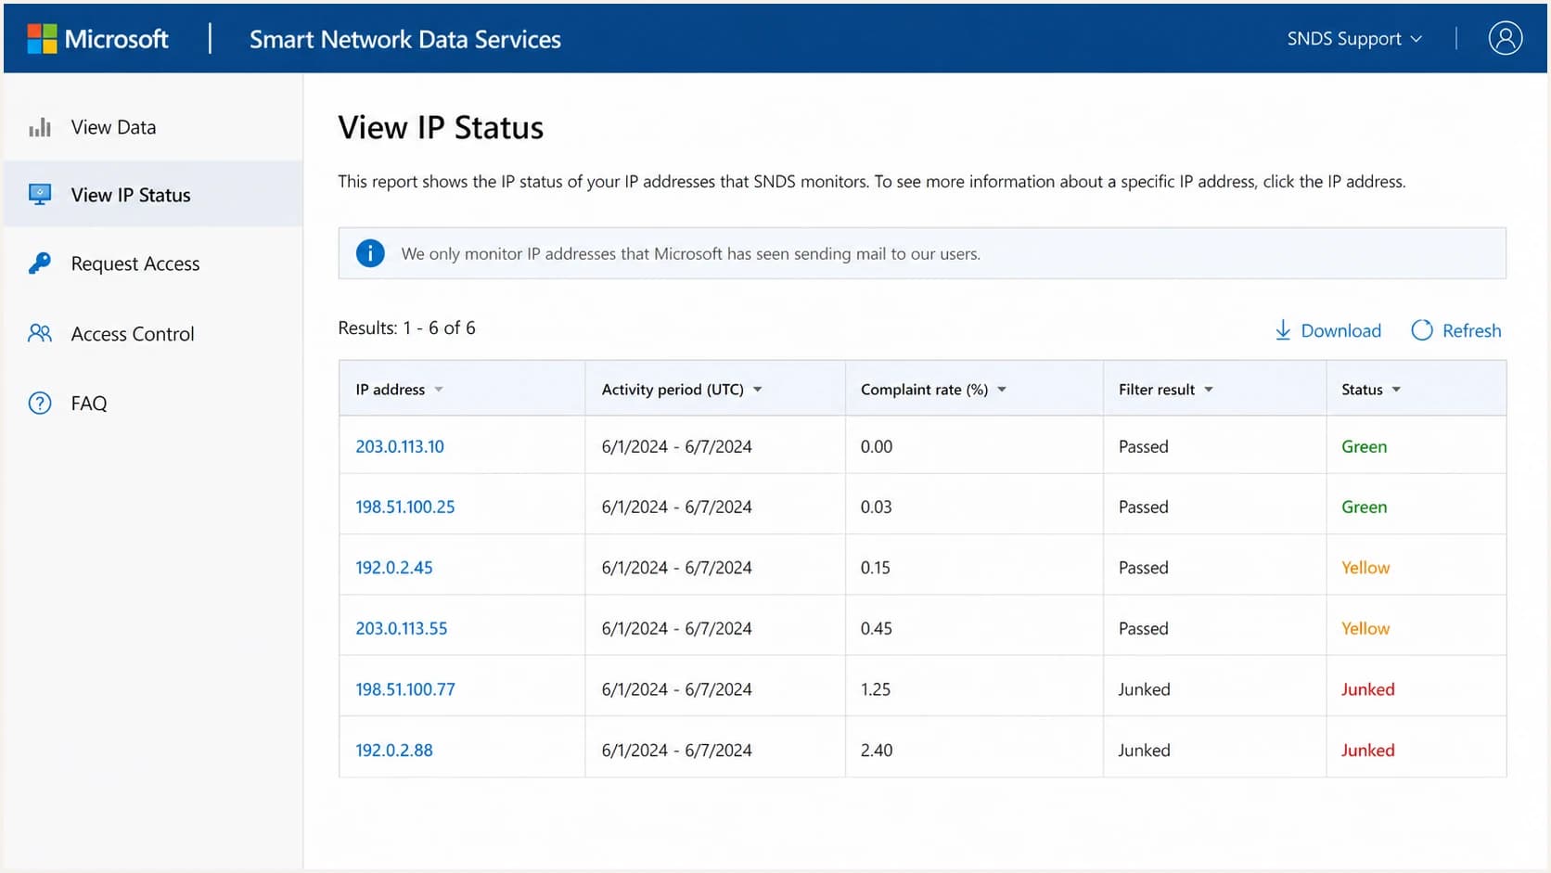Click complaint rate value 0.03

pos(877,507)
